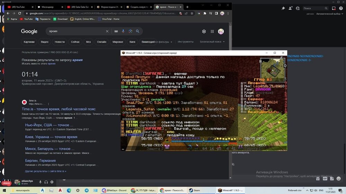
Task: Open Discord help icon
Action: pyautogui.click(x=341, y=8)
